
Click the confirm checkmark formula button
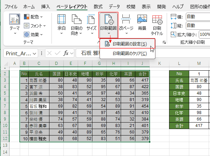tap(58, 53)
